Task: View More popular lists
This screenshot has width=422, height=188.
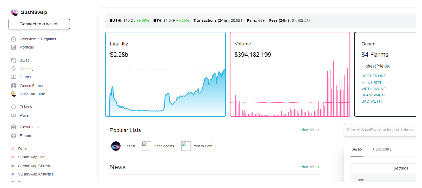Action: pos(309,130)
